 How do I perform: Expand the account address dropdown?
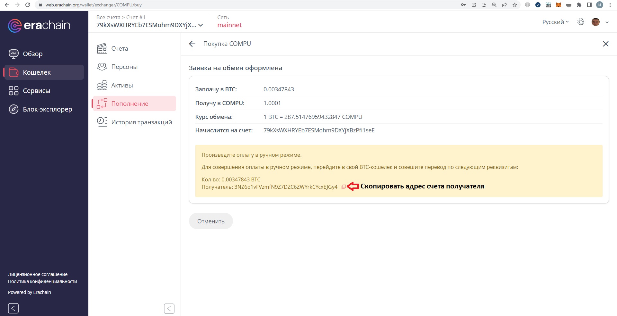pyautogui.click(x=201, y=25)
